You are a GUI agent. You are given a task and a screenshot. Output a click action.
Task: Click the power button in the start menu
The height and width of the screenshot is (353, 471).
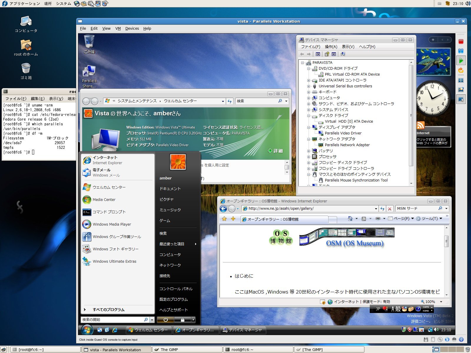coord(165,320)
